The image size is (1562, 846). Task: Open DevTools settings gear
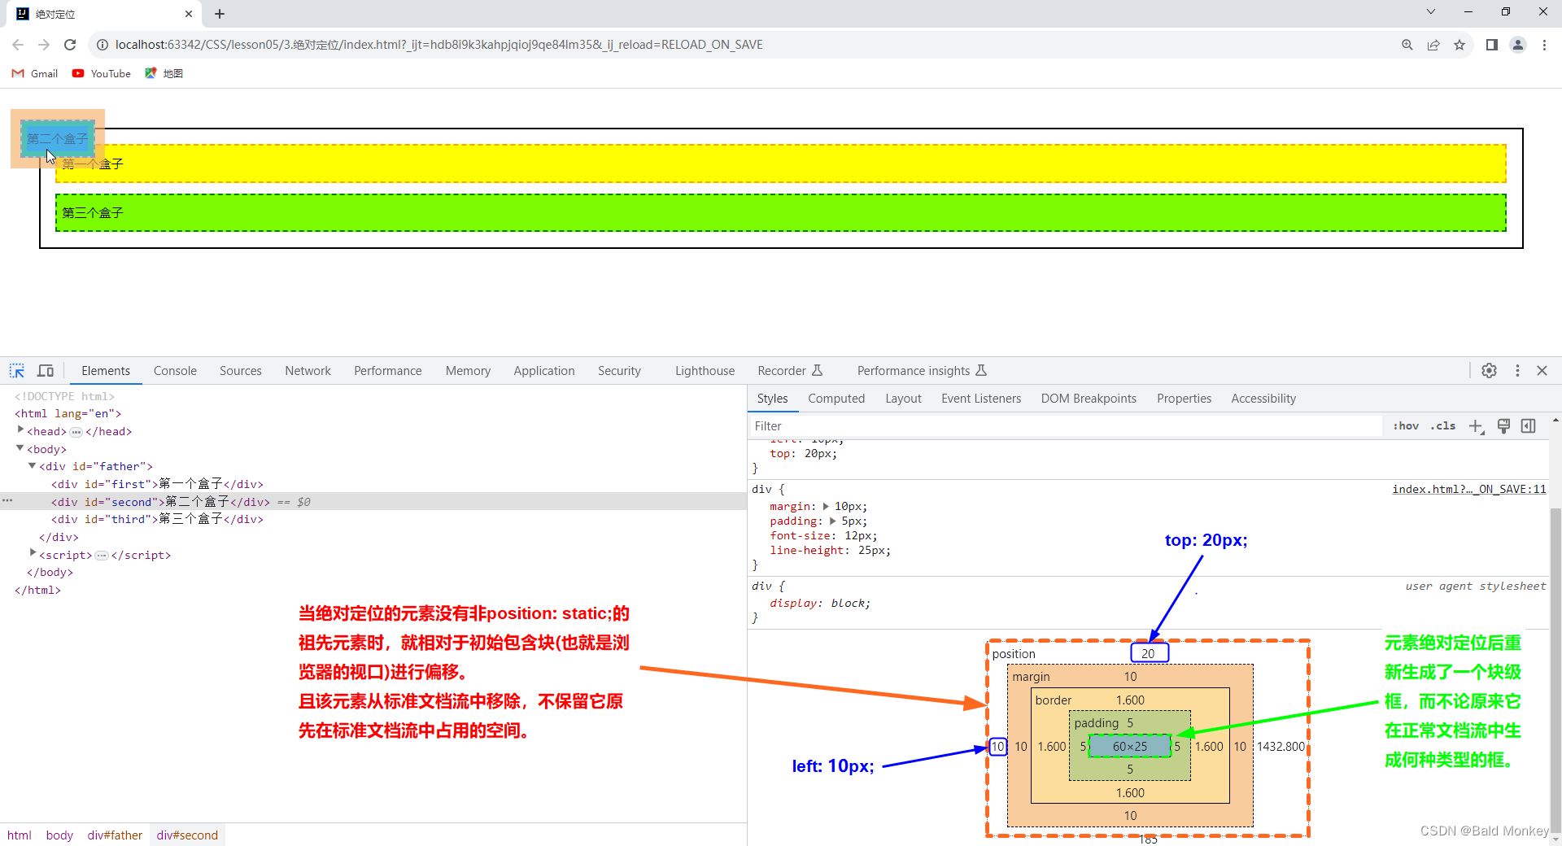tap(1489, 371)
